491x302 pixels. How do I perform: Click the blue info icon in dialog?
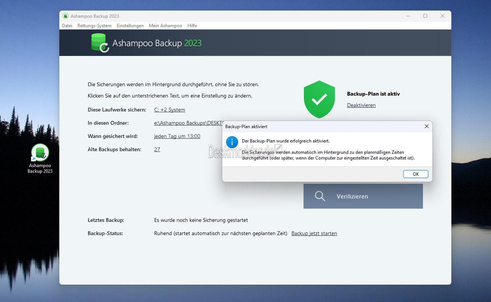tap(232, 142)
